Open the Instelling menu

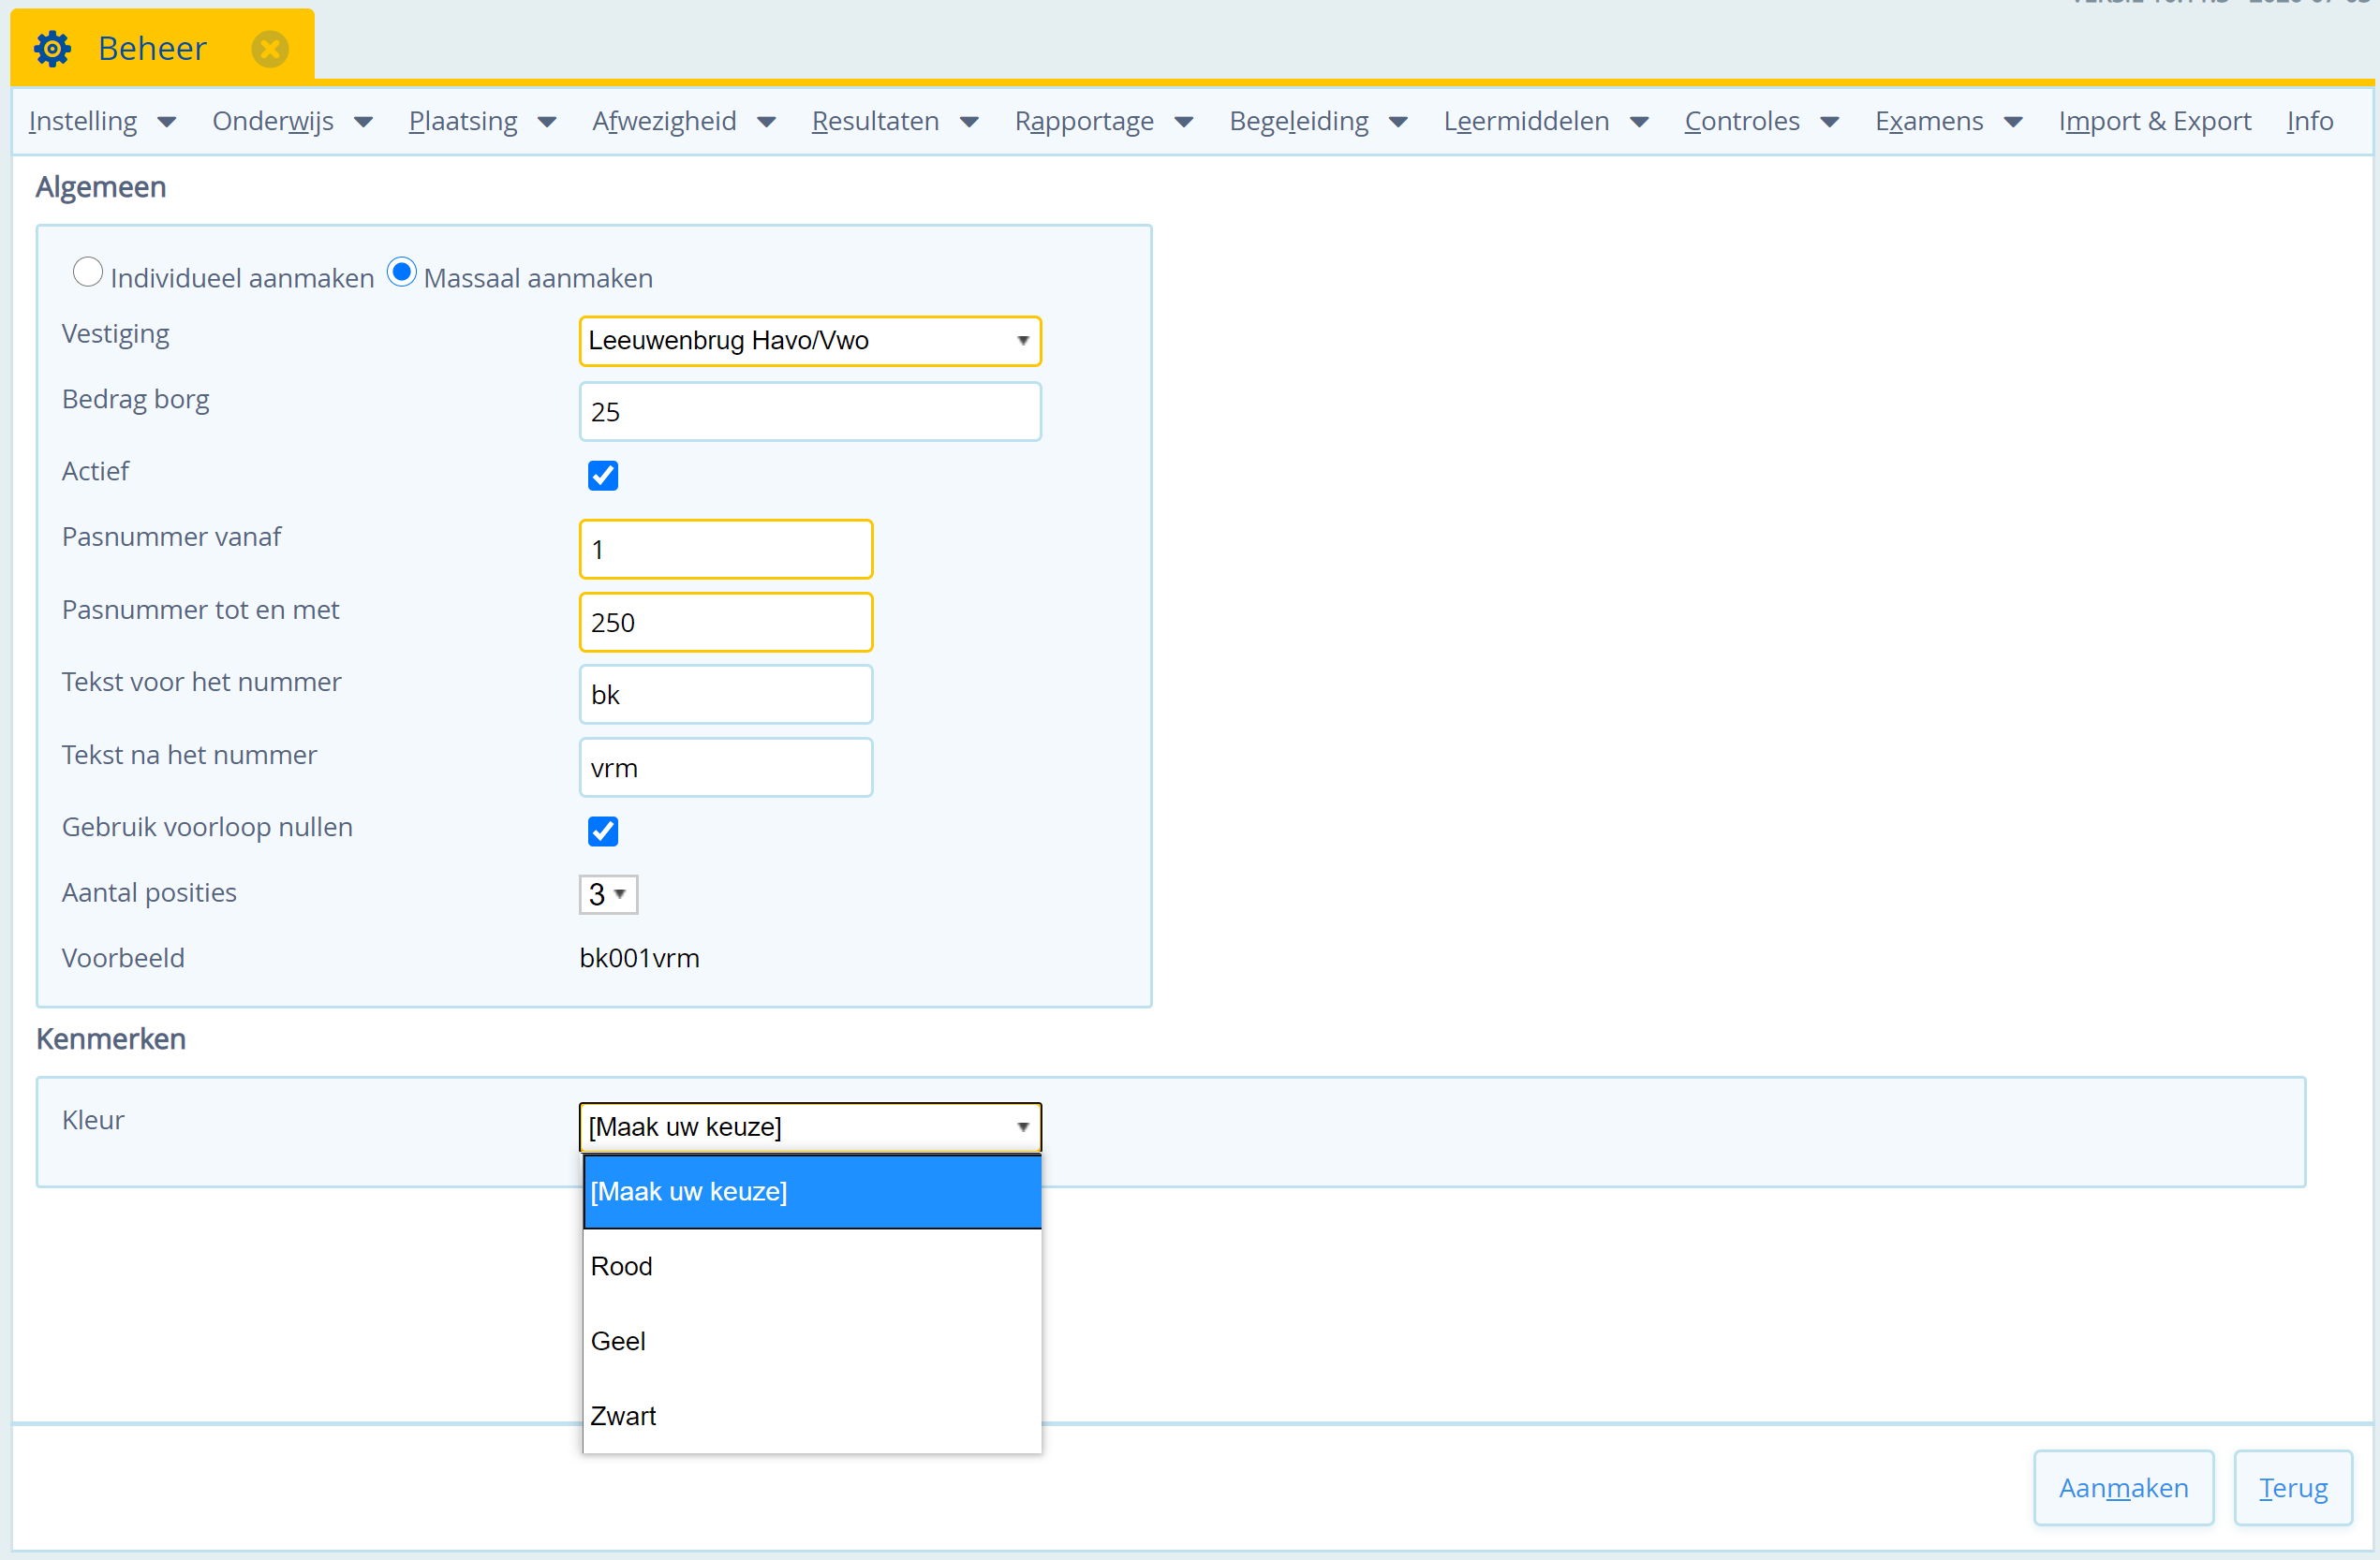(x=102, y=121)
